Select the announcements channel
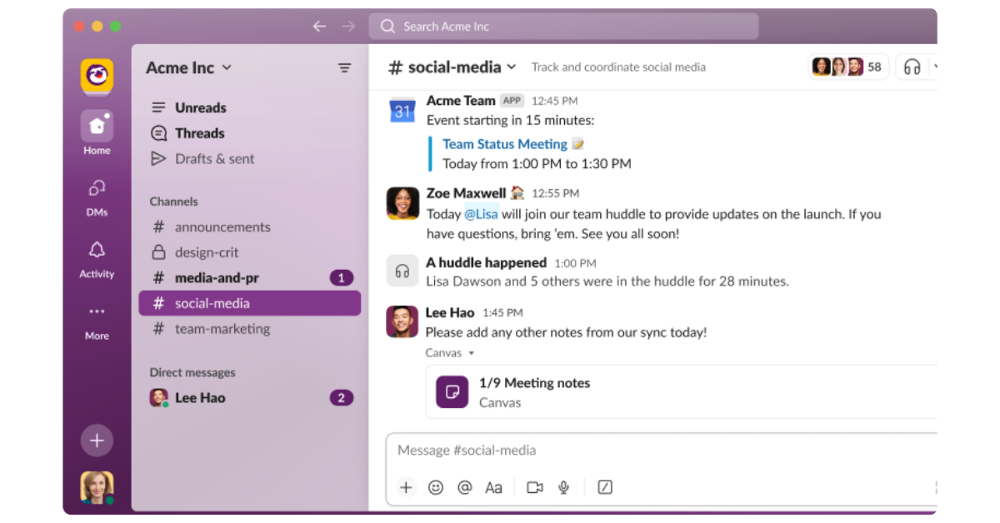Screen dimensions: 1000x523 250,227
